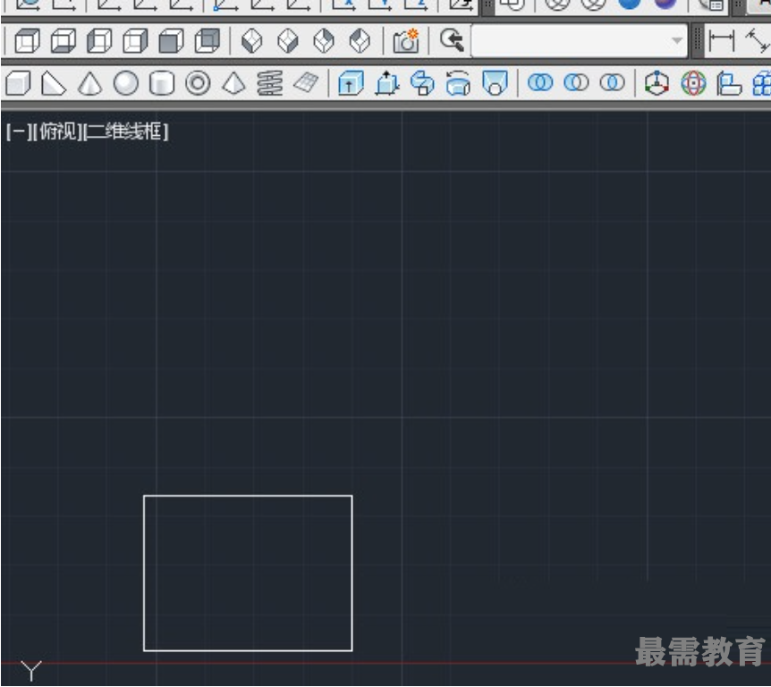This screenshot has height=687, width=771.
Task: Activate the Sweep tool
Action: click(423, 83)
